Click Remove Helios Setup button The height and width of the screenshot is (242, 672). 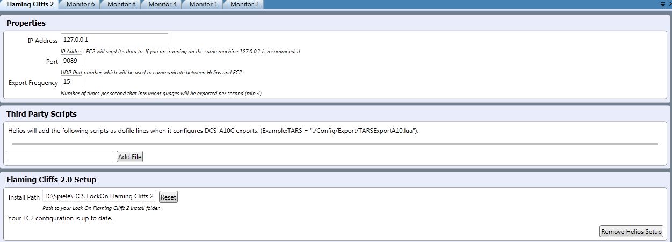coord(632,232)
